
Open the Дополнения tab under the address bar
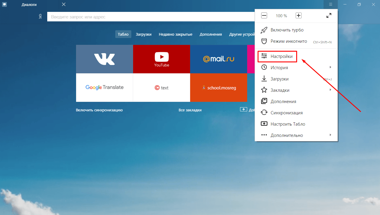[x=211, y=34]
